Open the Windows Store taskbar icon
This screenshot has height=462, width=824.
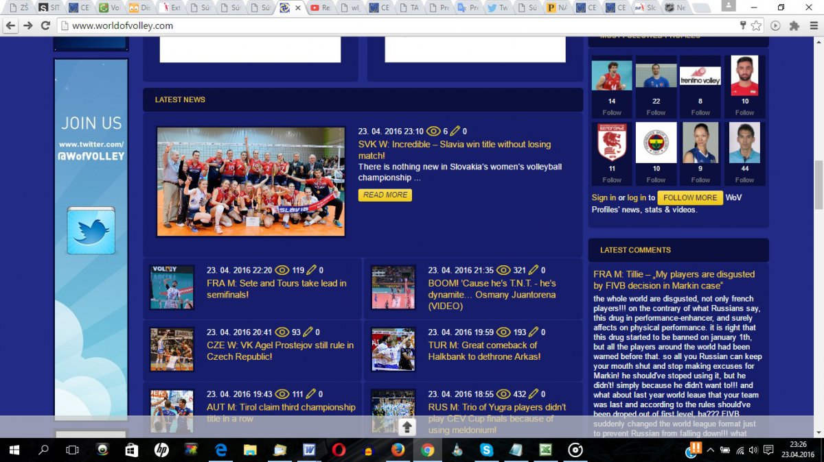pyautogui.click(x=132, y=450)
